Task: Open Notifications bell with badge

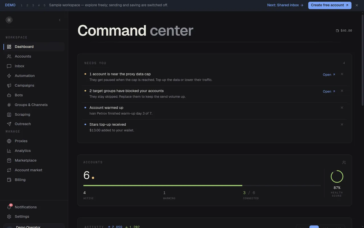Action: 9,207
